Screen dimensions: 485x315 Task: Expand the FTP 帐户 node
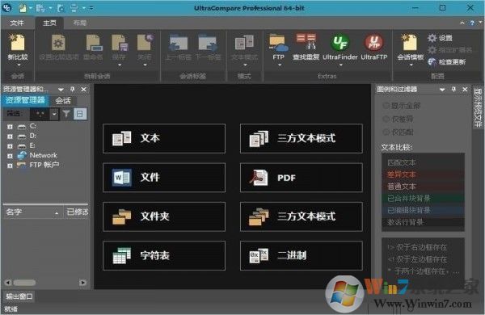tap(10, 166)
